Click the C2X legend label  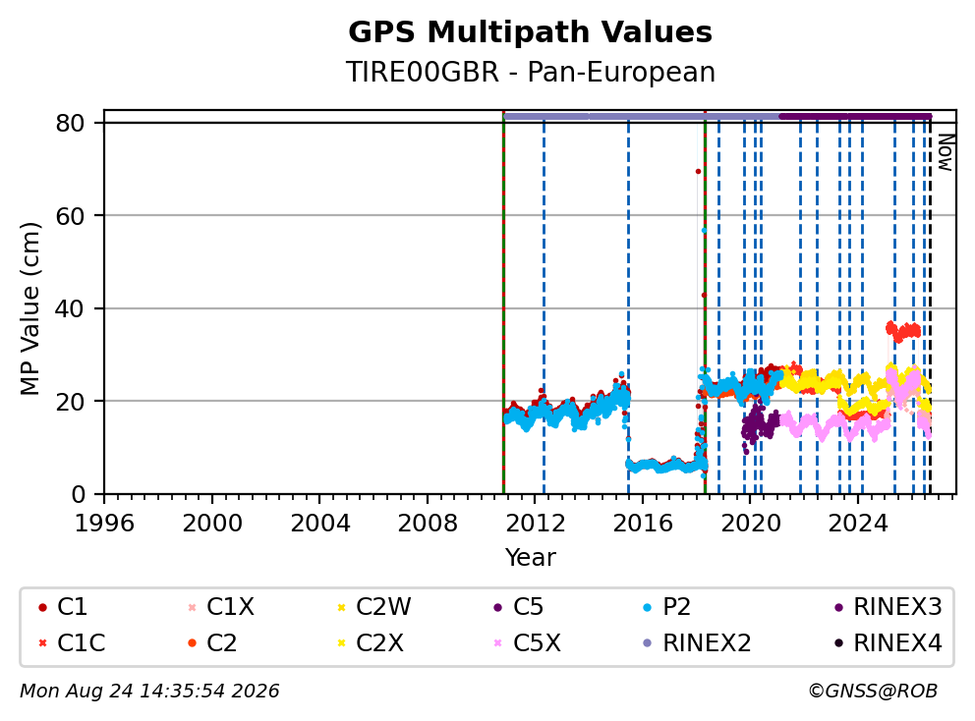[380, 643]
